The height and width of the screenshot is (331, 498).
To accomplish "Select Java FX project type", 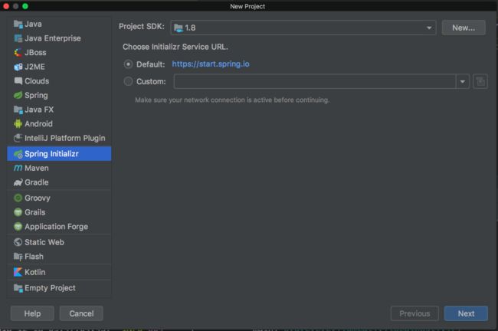I will [x=59, y=110].
